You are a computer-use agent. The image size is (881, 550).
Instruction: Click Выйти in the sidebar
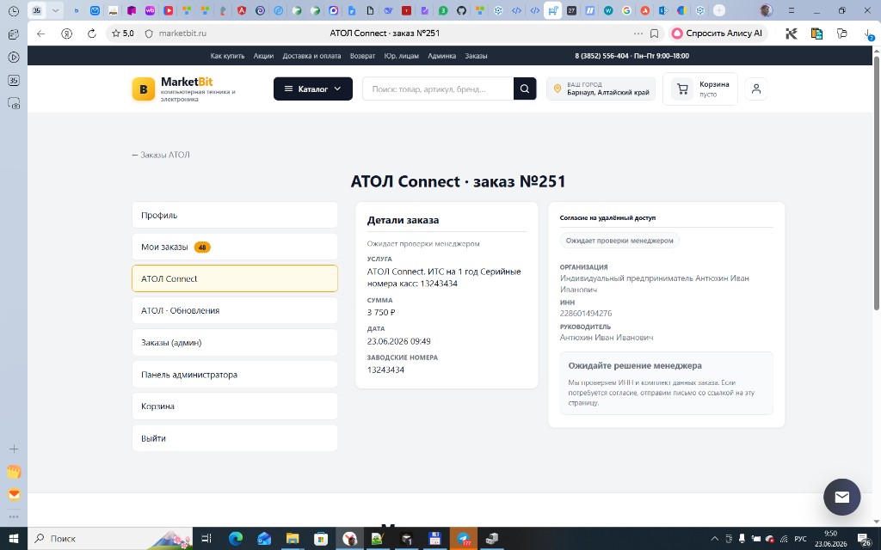tap(235, 438)
